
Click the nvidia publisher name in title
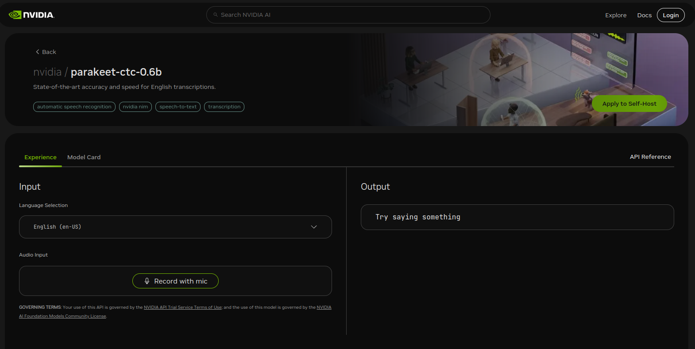click(47, 72)
